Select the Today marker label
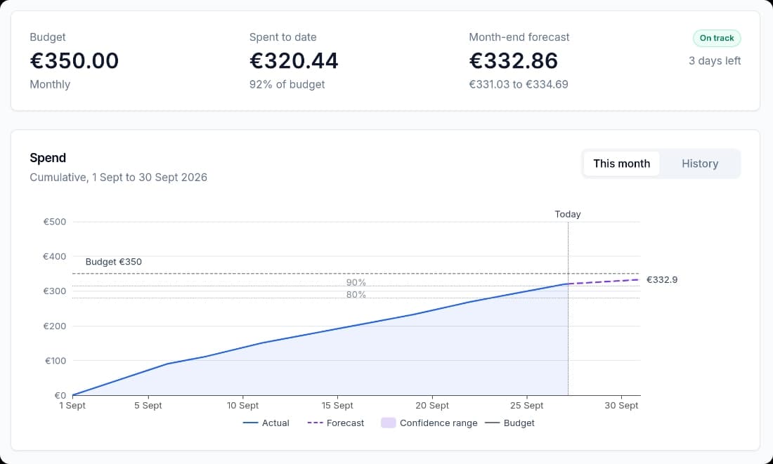 (x=567, y=214)
